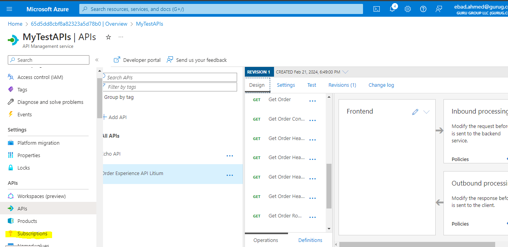The image size is (508, 247).
Task: Select the Get Order Ro... operation
Action: click(285, 216)
